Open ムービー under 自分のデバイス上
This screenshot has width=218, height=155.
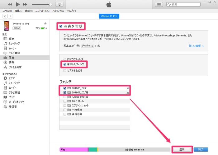point(12,88)
